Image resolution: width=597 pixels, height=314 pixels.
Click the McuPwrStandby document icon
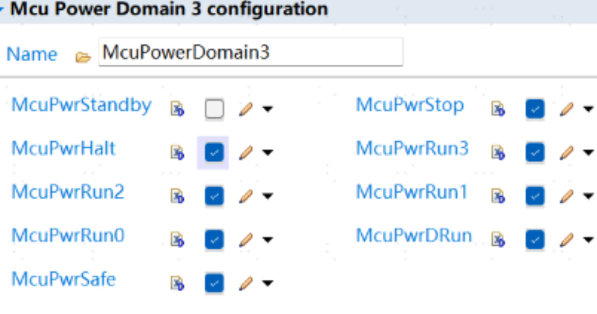click(x=178, y=109)
